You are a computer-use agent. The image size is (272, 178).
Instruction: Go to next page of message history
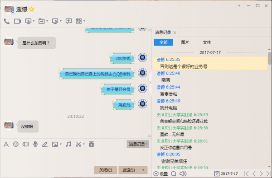(x=261, y=173)
